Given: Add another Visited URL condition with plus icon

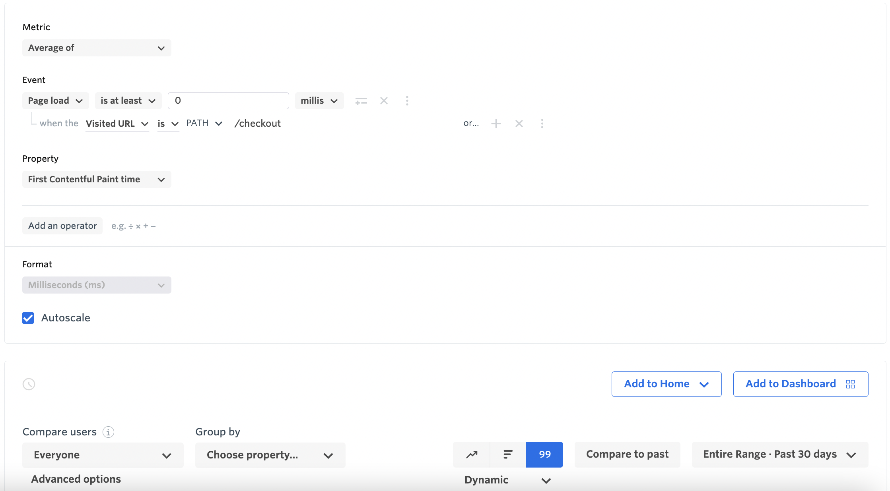Looking at the screenshot, I should click(496, 124).
